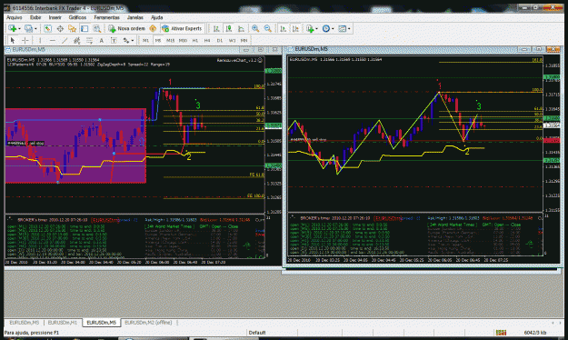Switch timeframe to MN

[x=244, y=40]
